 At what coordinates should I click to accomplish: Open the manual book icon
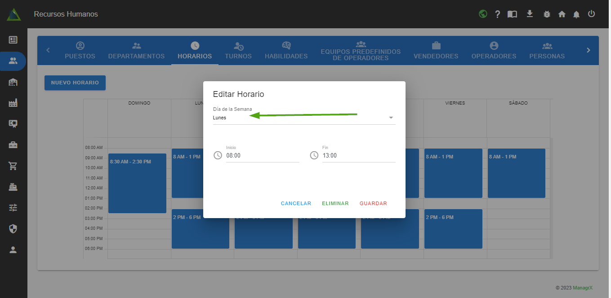click(512, 14)
